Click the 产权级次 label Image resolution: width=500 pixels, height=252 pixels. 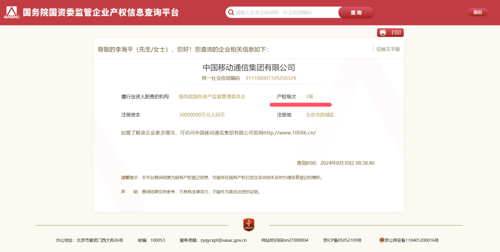point(287,96)
